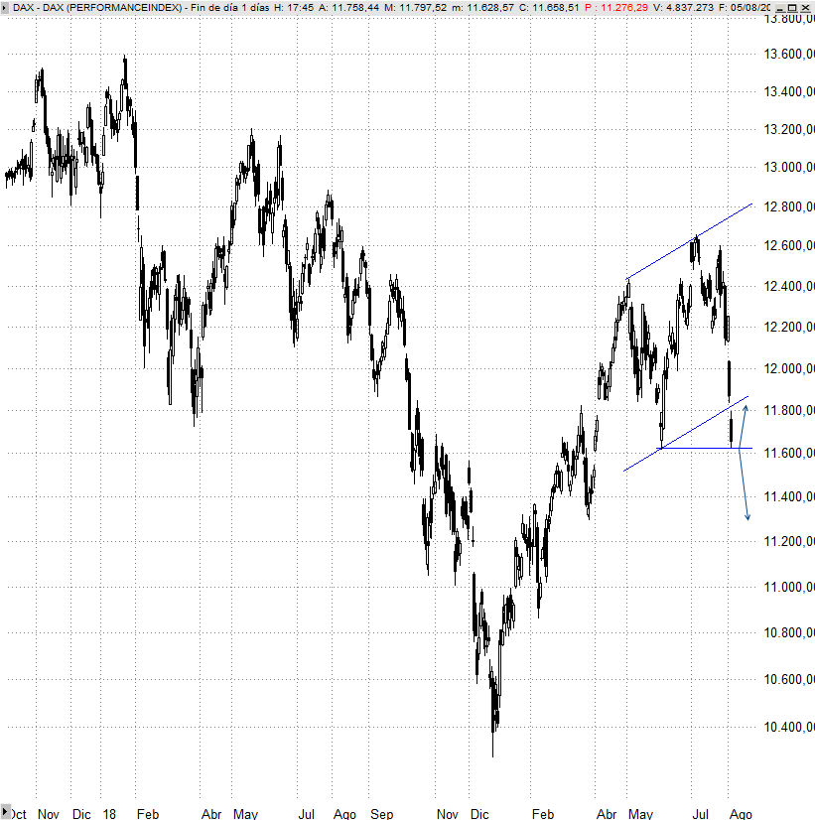Click the 12.600,00 price axis label
The width and height of the screenshot is (815, 820).
point(788,245)
